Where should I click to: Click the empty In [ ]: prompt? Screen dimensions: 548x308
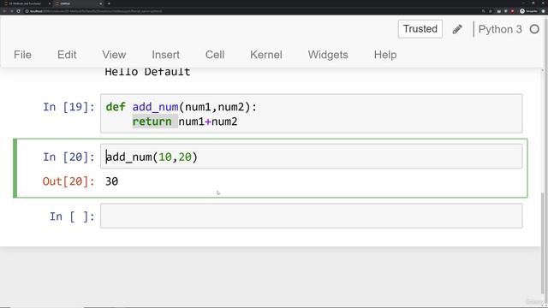[x=72, y=216]
